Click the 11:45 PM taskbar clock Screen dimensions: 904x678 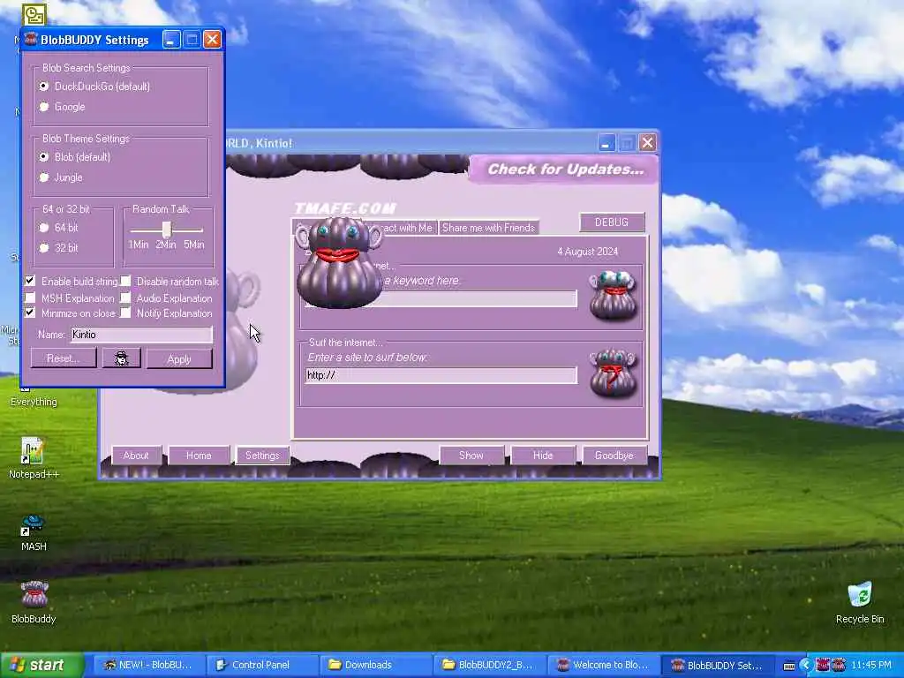871,666
